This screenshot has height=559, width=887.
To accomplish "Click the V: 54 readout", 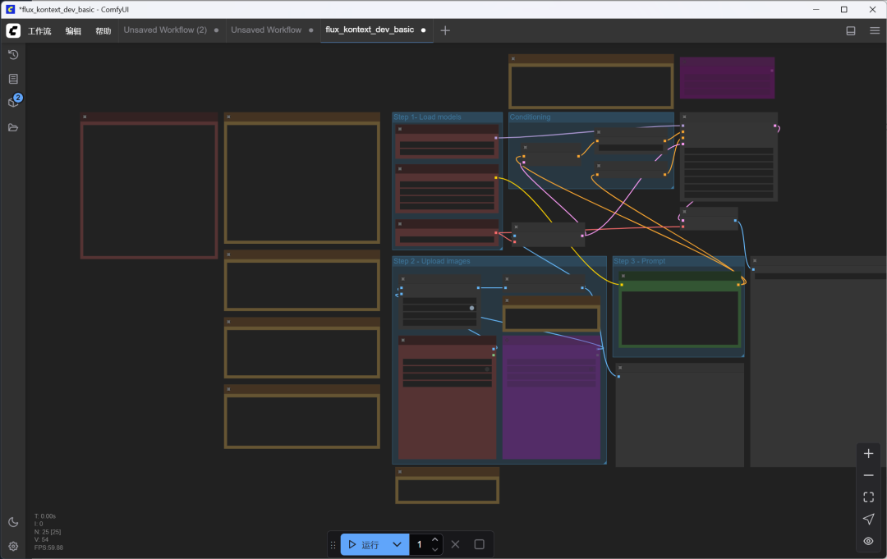I will [x=41, y=540].
